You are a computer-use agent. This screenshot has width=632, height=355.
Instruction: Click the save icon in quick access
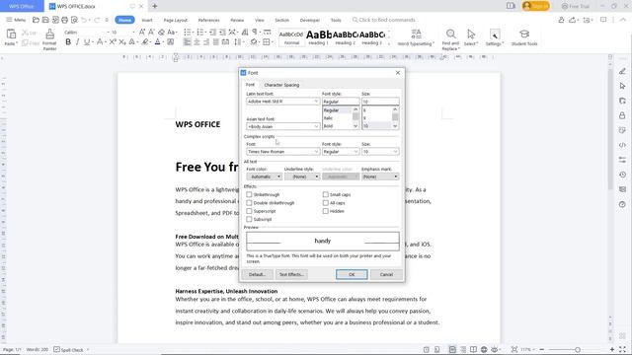pyautogui.click(x=45, y=20)
